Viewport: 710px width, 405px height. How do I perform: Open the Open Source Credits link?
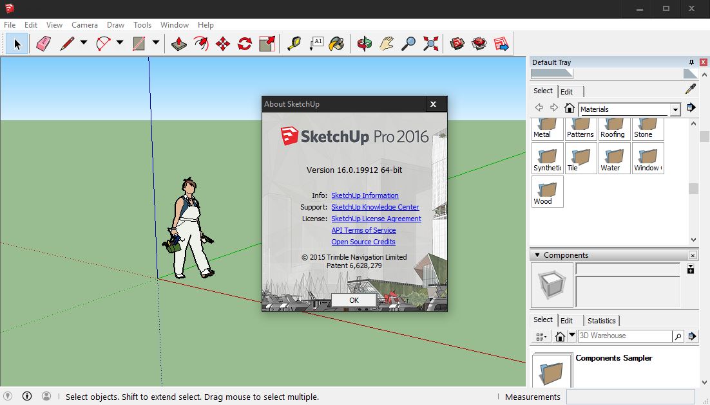pyautogui.click(x=363, y=242)
